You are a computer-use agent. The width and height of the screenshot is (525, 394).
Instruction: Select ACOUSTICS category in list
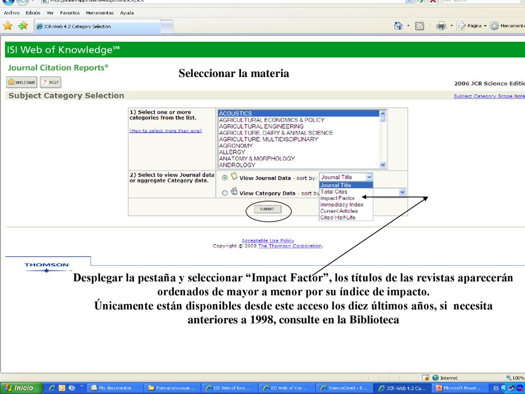click(x=299, y=113)
